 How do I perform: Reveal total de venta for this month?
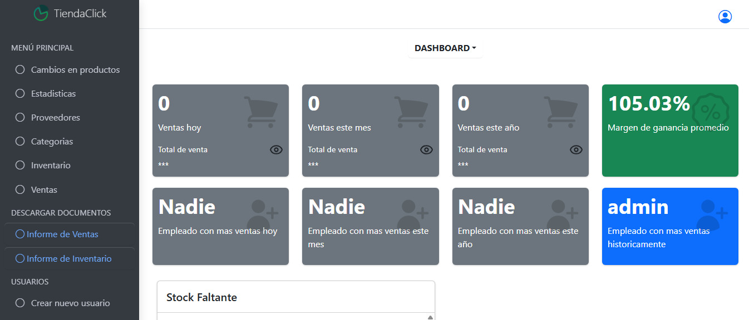click(426, 149)
